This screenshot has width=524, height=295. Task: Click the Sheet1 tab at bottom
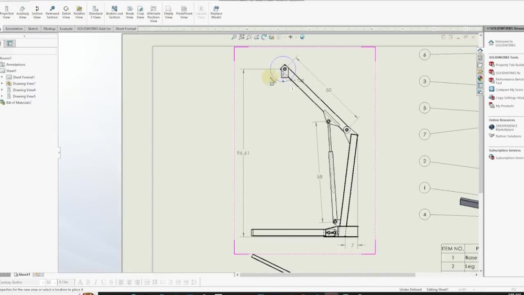22,275
